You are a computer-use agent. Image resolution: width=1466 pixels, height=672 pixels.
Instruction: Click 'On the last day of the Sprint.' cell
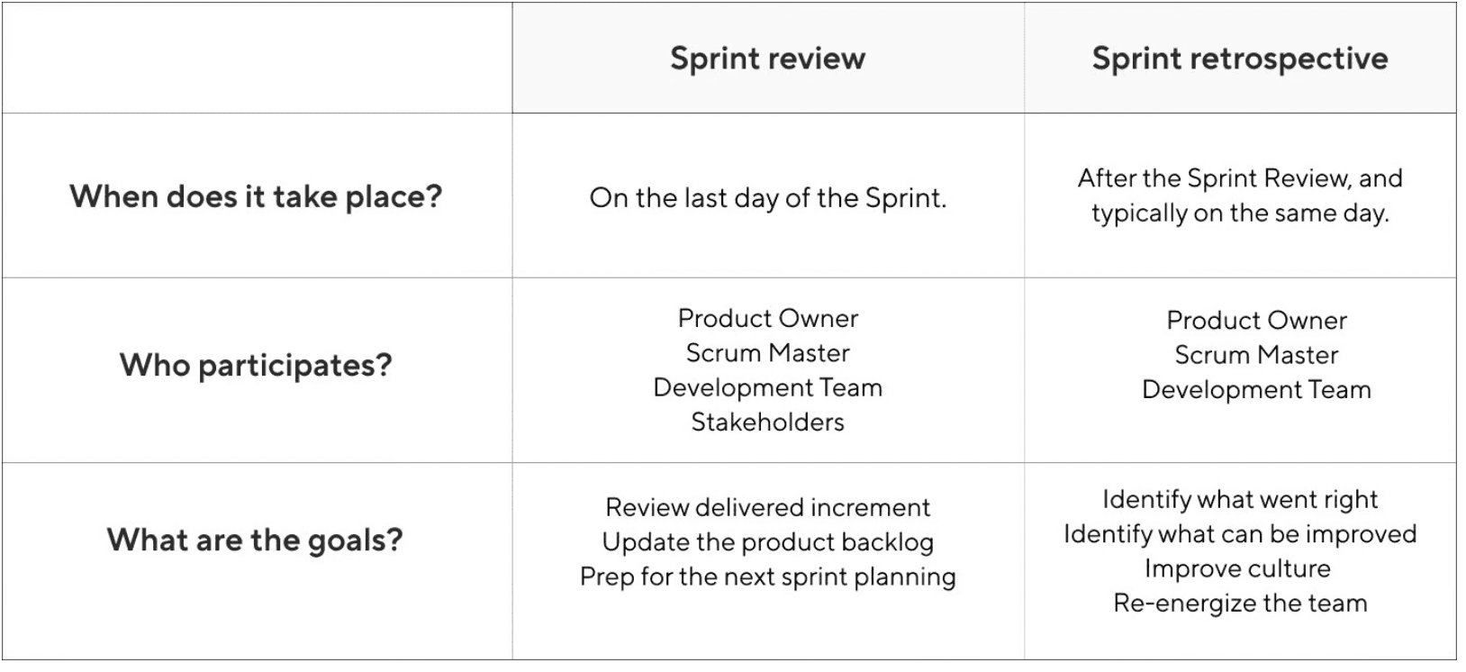(768, 198)
